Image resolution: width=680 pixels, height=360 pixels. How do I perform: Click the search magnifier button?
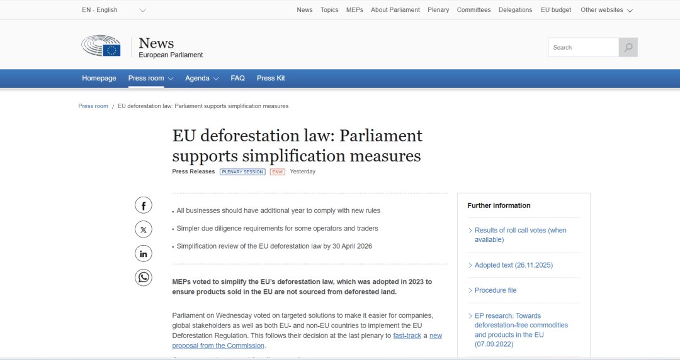pyautogui.click(x=628, y=48)
